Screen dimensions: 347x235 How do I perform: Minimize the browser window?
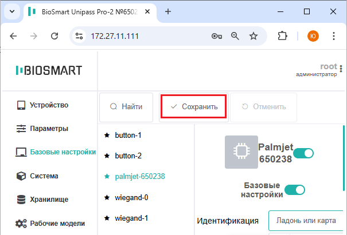[x=280, y=11]
